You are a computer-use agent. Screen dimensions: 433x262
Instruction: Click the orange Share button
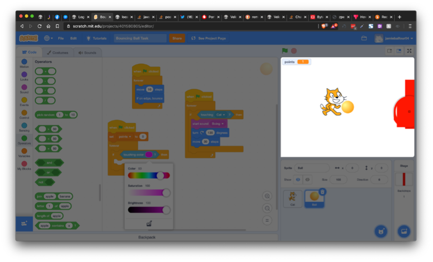177,38
